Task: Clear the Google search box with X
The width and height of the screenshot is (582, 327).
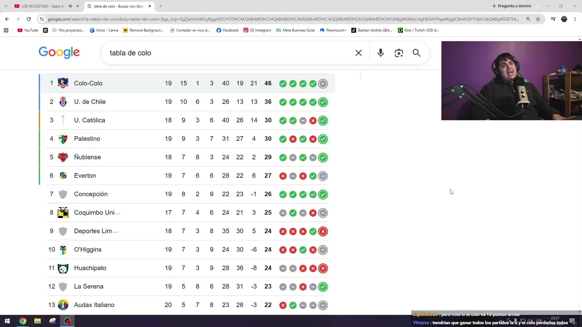Action: click(358, 53)
